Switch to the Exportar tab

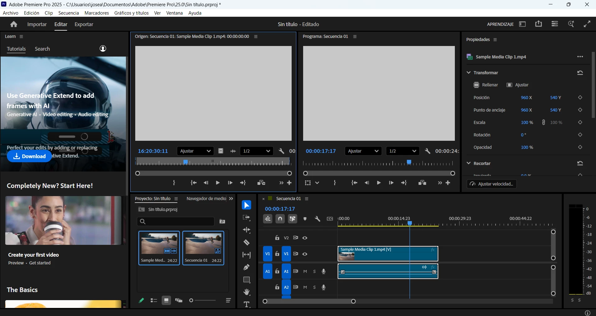point(84,24)
